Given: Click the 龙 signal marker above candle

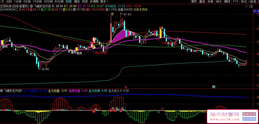Looking at the screenshot, I should tap(112, 14).
